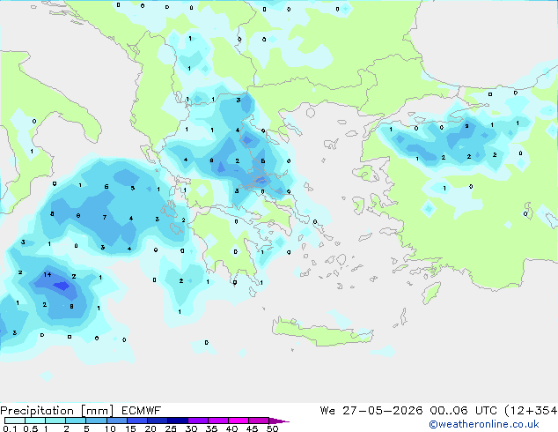The image size is (558, 432).
Task: Click the 2–5 mm legend swatch
Action: [76, 421]
